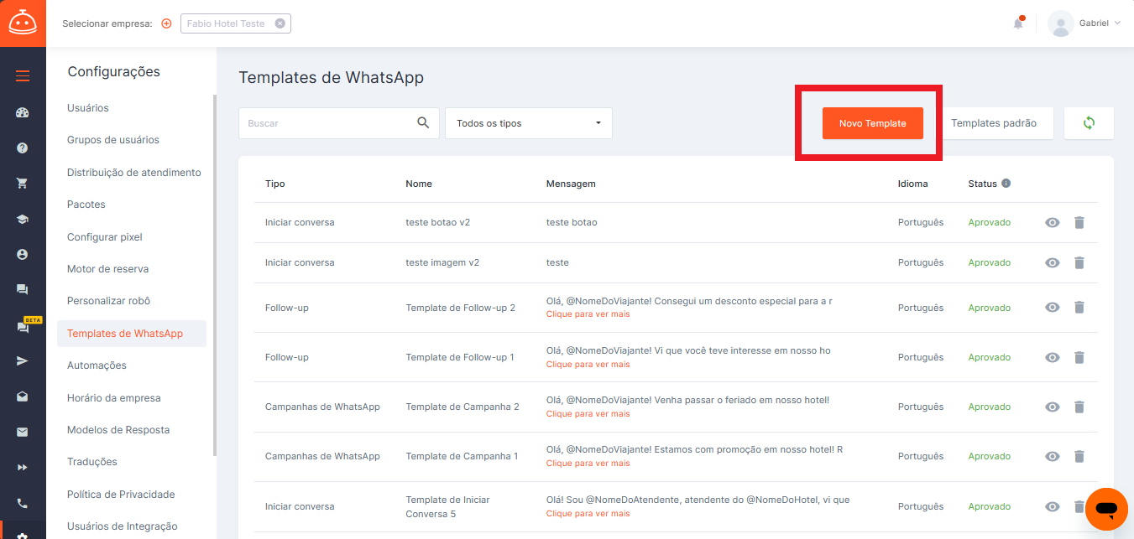Open the closed envelope mail sidebar icon
This screenshot has height=539, width=1134.
click(23, 432)
